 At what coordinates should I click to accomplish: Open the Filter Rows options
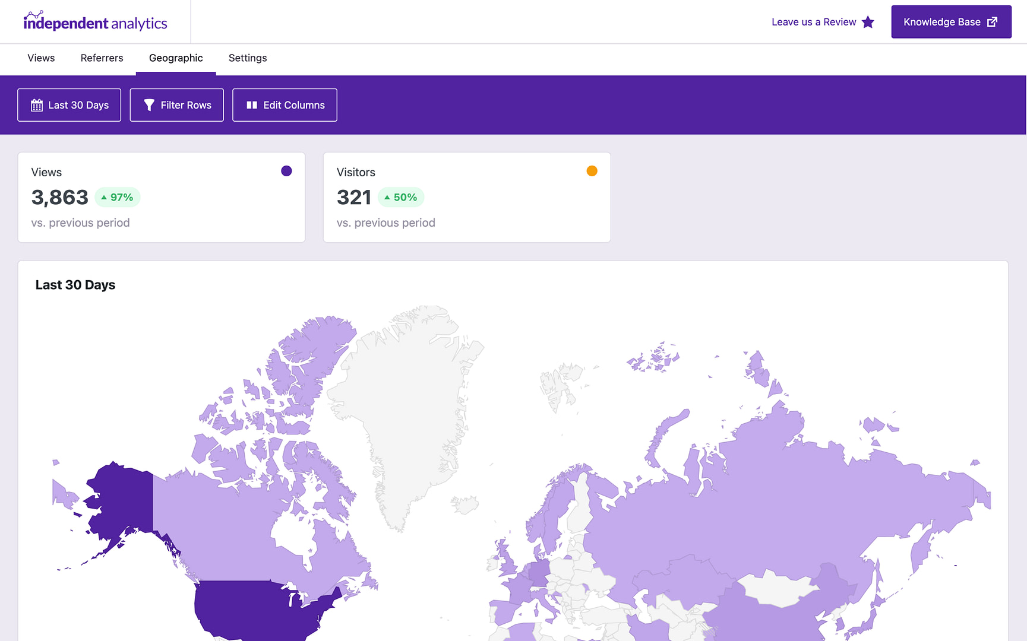(176, 104)
